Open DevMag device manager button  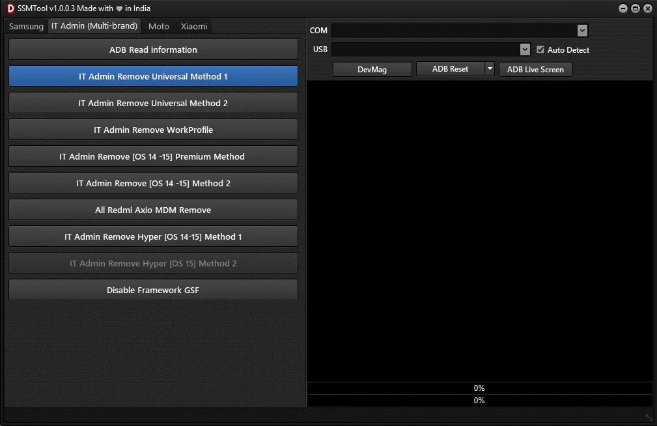pyautogui.click(x=372, y=69)
